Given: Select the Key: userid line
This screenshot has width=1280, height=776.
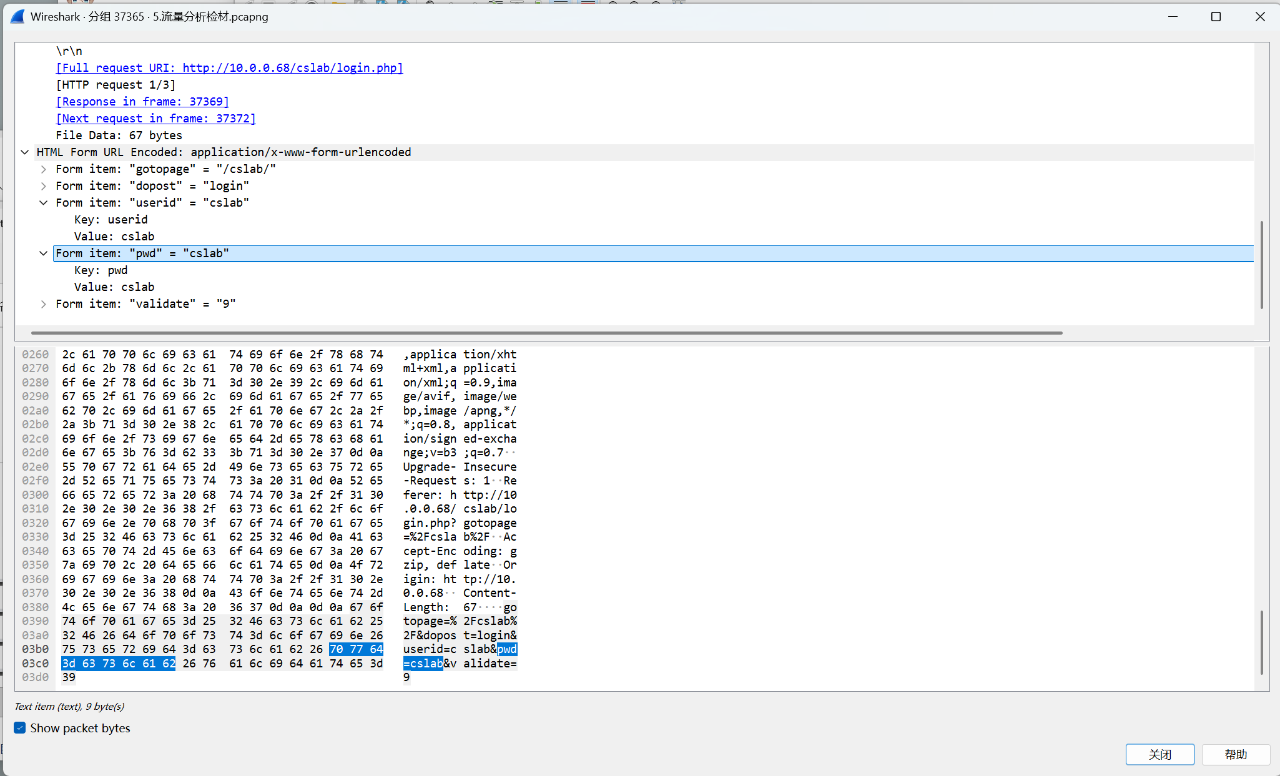Looking at the screenshot, I should [111, 220].
